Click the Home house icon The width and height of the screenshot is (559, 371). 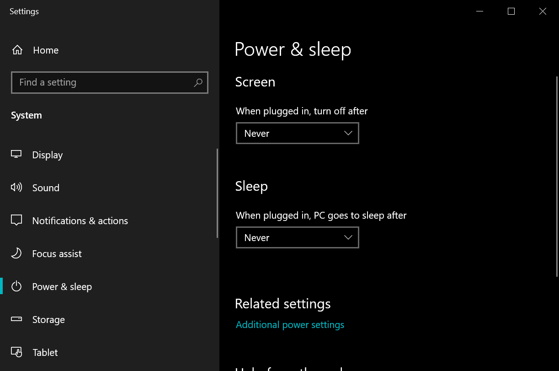point(17,50)
